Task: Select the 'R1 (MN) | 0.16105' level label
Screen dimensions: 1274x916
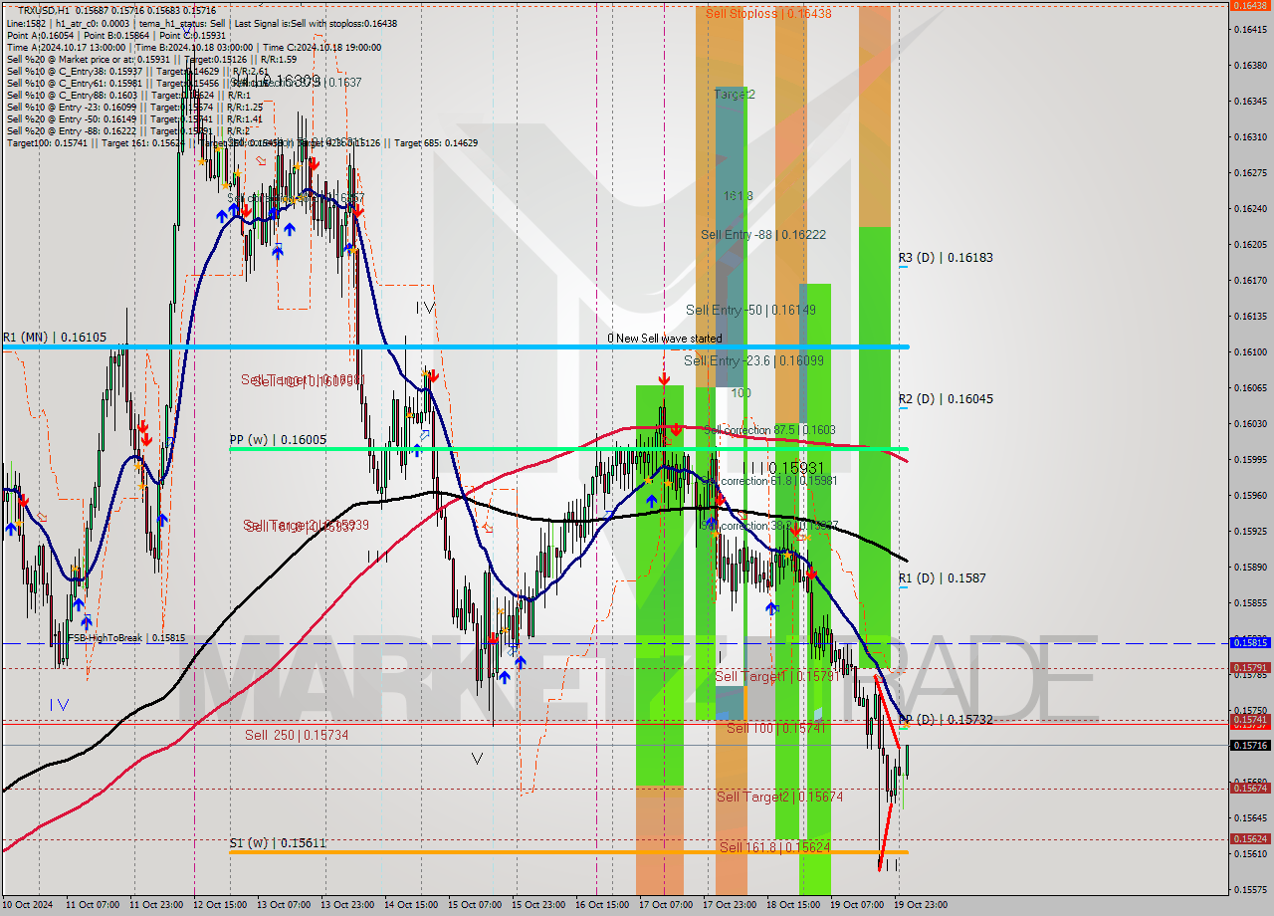Action: (x=54, y=338)
